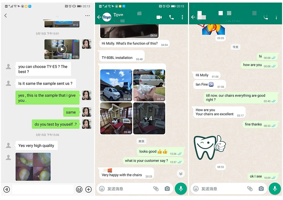Click the WeChat message text field
Viewport: 283px width, 200px height.
pos(43,189)
